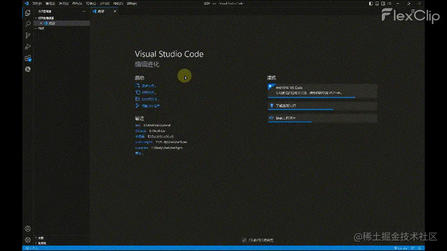Open the Run and Debug view

pyautogui.click(x=28, y=47)
